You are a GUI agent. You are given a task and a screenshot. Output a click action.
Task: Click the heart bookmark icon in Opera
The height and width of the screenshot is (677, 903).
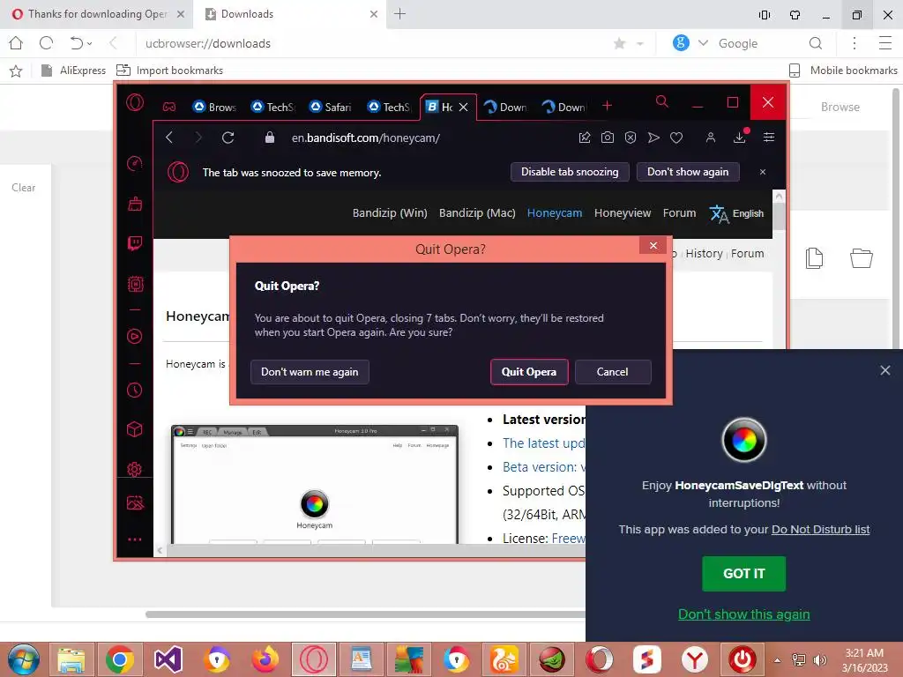[676, 138]
